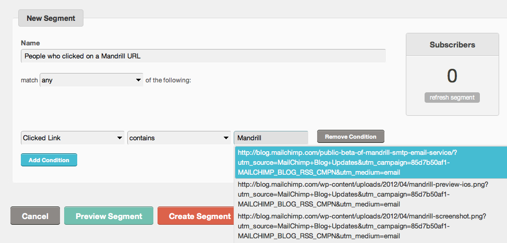Click the segment Name text field
Viewport: 507px width, 243px height.
pos(203,56)
